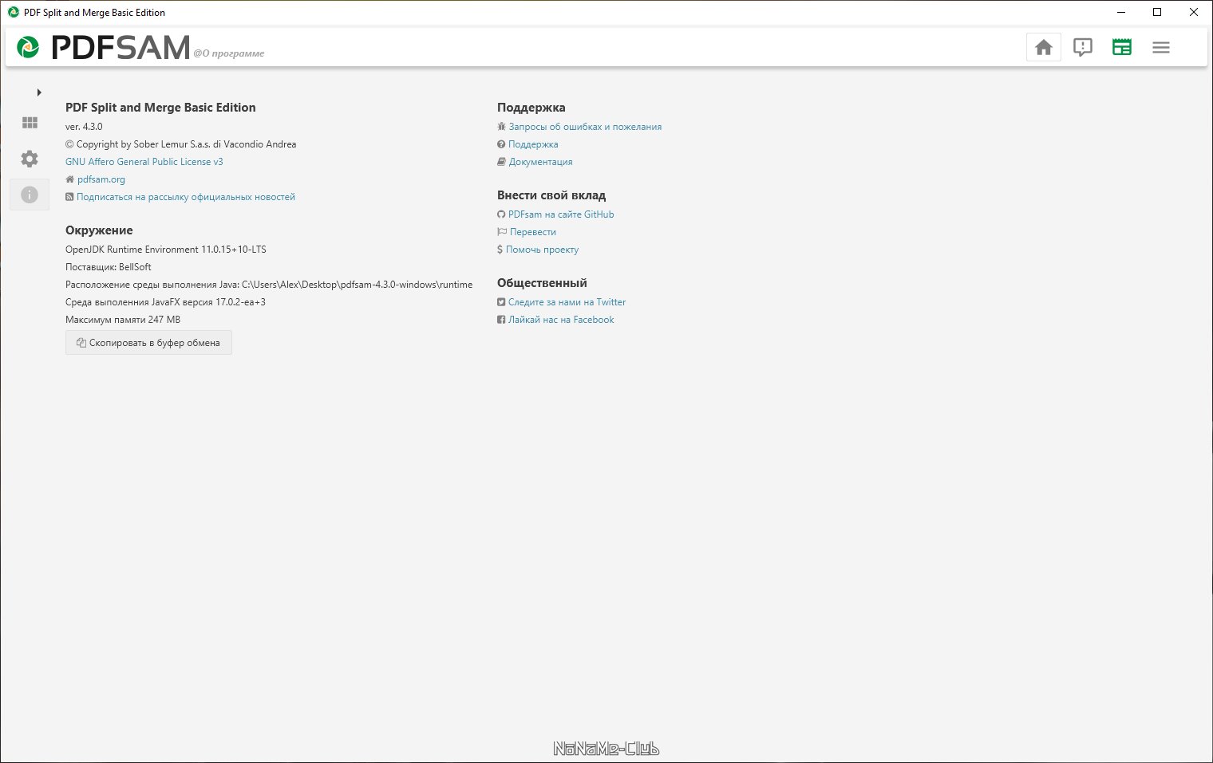Expand the left sidebar arrow

[x=39, y=92]
